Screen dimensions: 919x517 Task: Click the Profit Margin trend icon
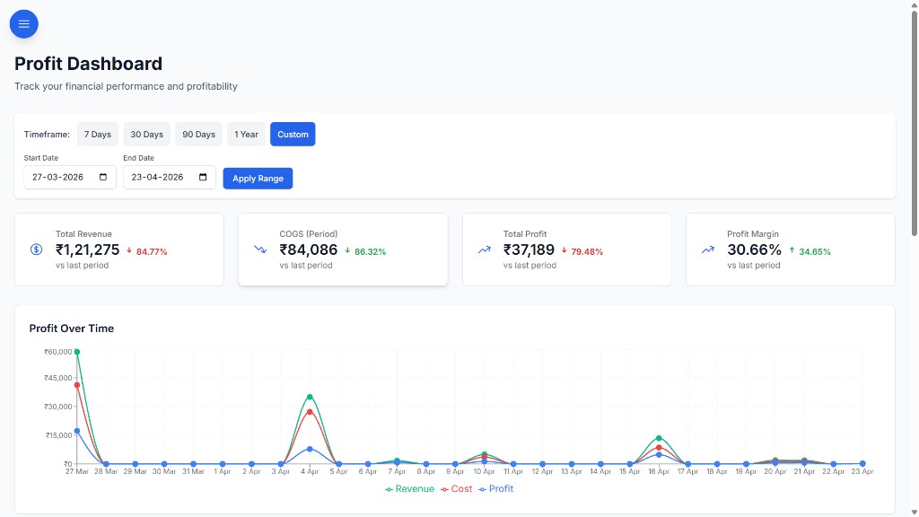(x=708, y=250)
